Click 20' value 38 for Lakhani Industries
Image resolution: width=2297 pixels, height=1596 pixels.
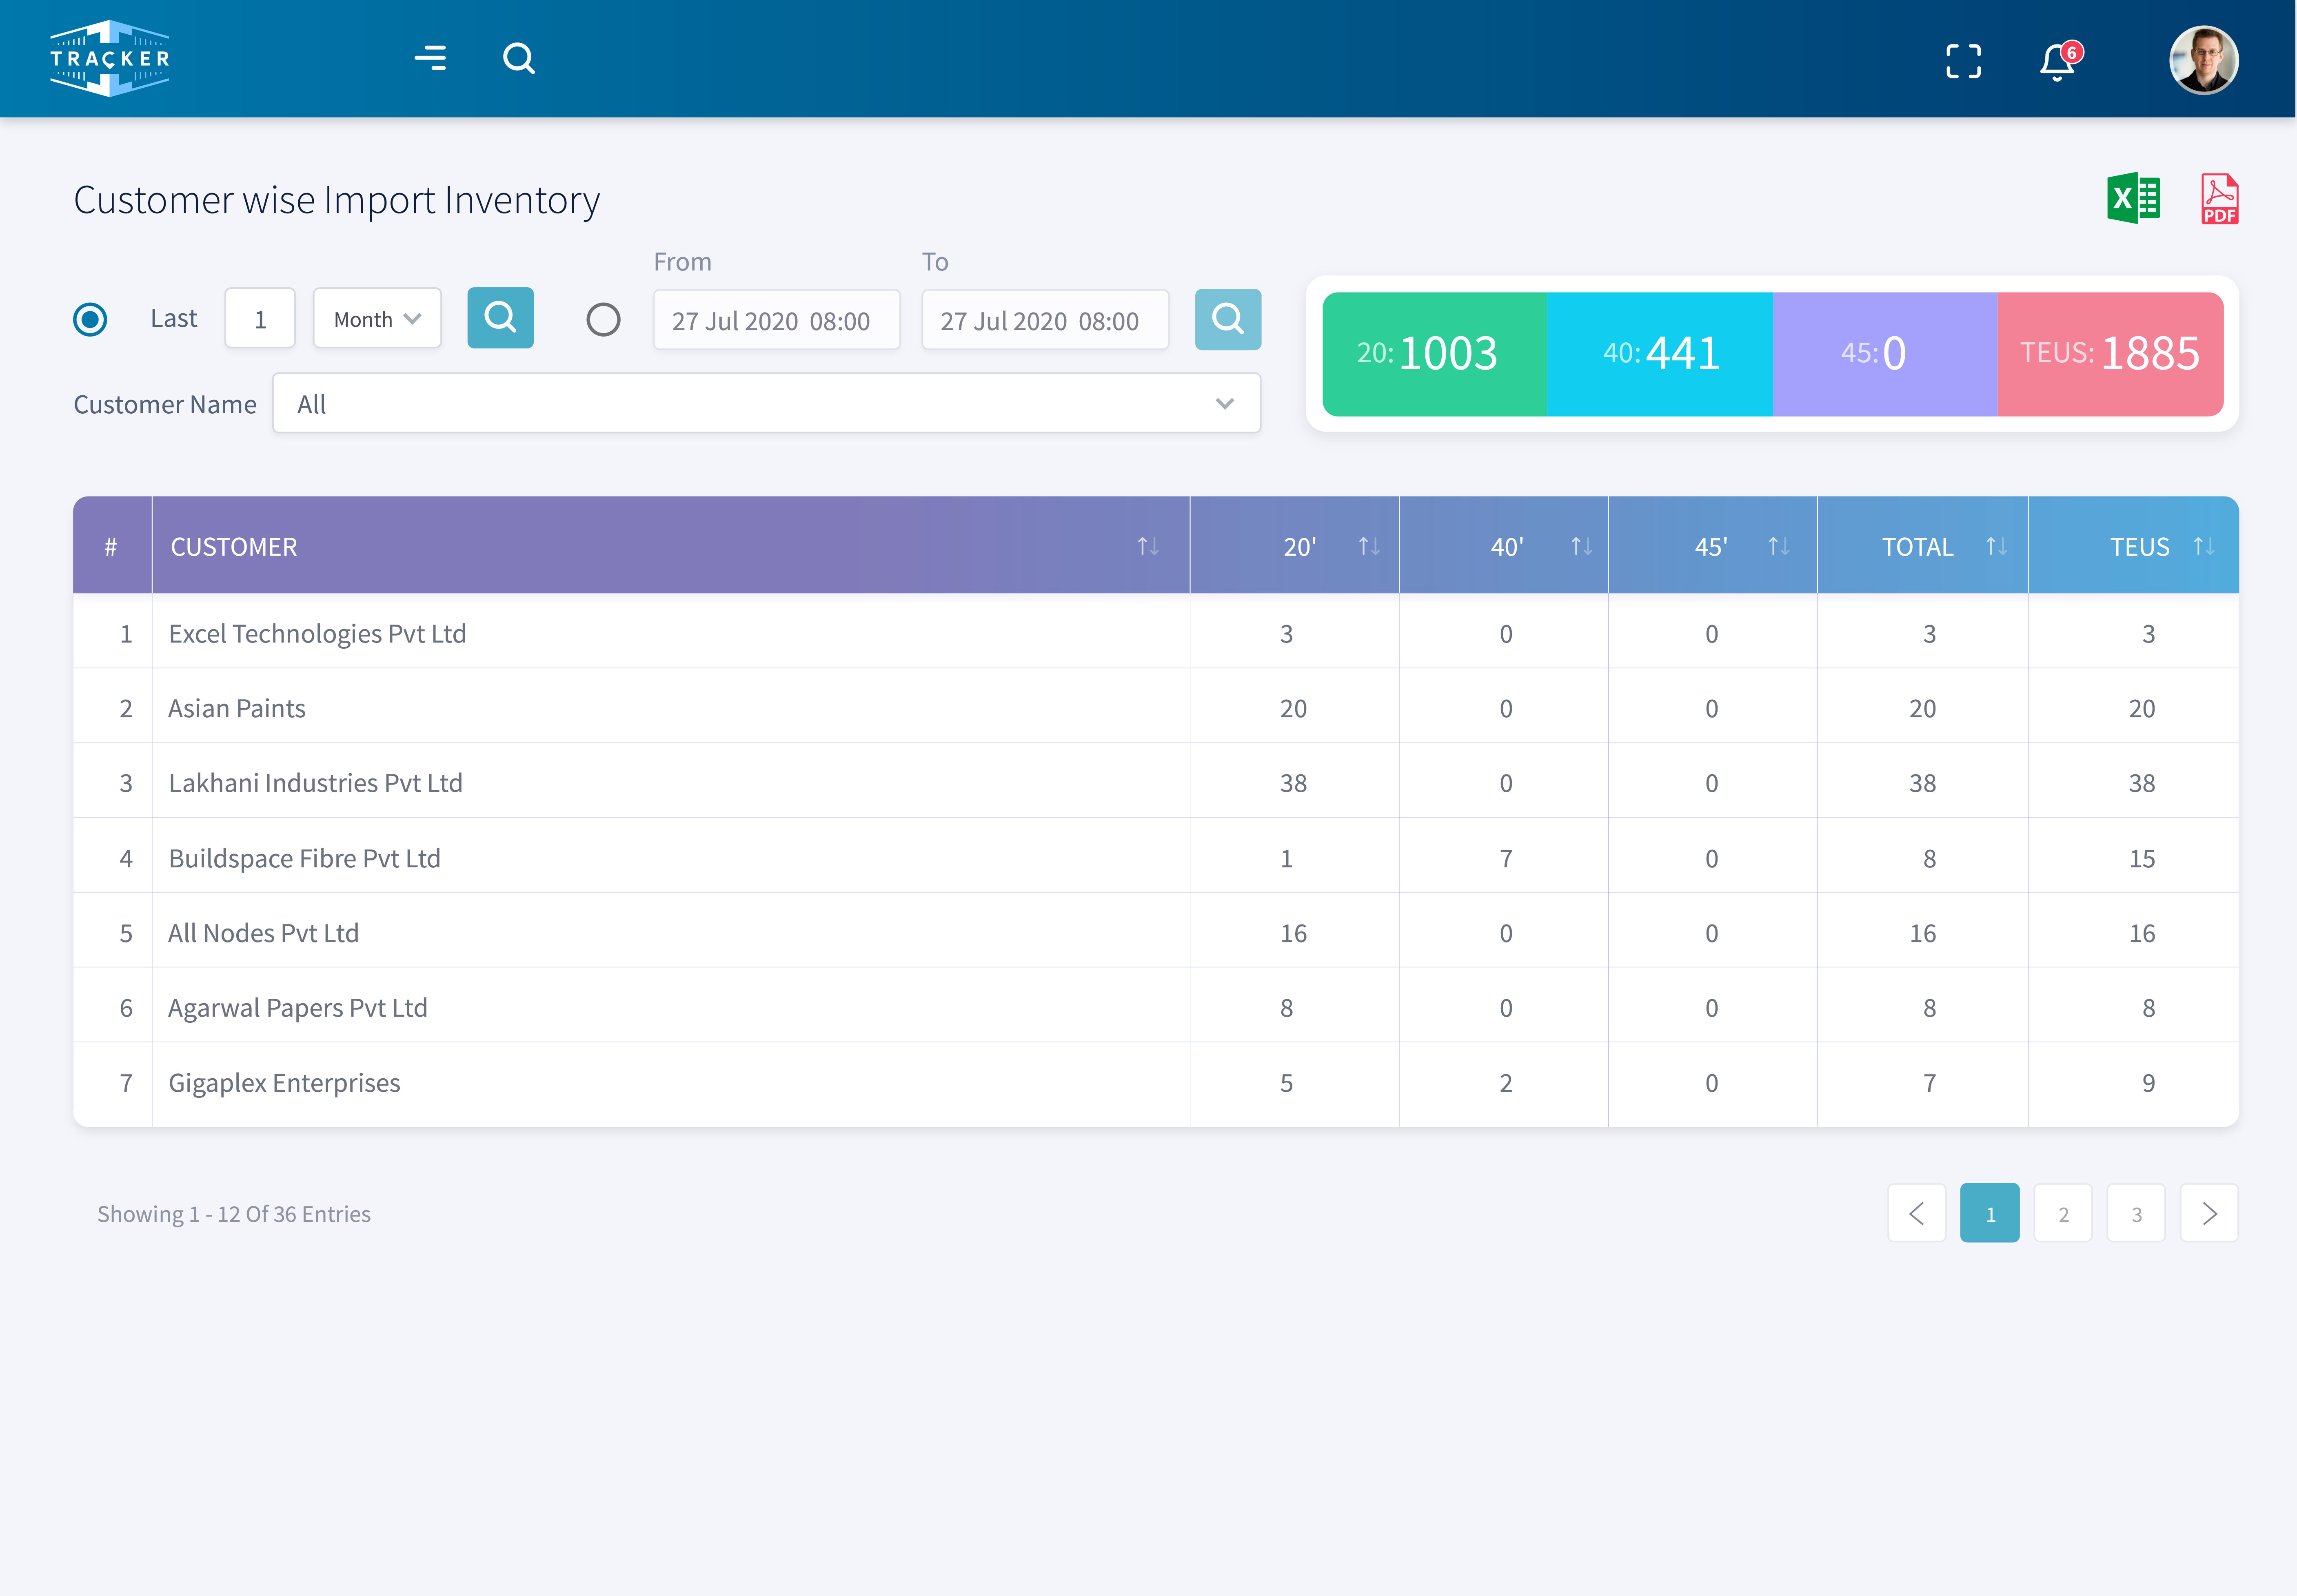point(1293,783)
